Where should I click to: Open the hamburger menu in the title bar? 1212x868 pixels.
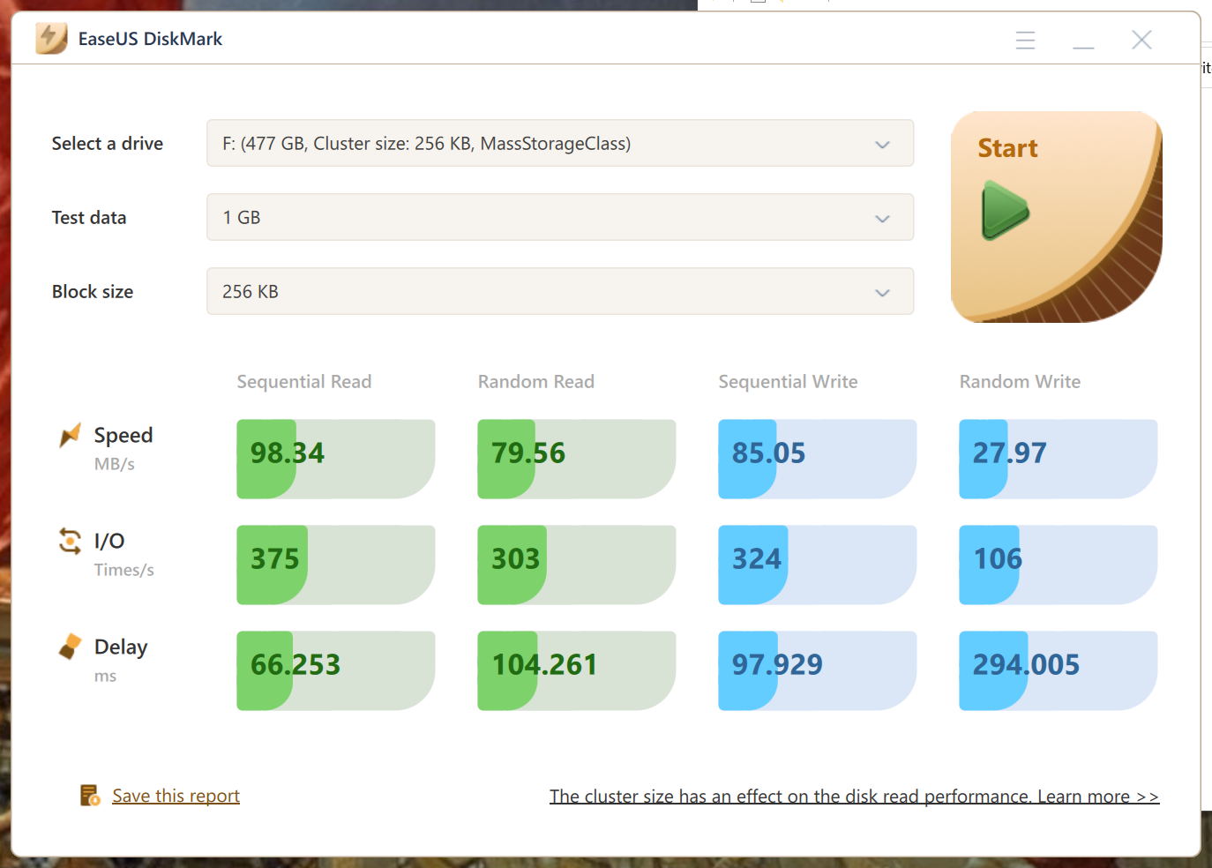tap(1025, 40)
